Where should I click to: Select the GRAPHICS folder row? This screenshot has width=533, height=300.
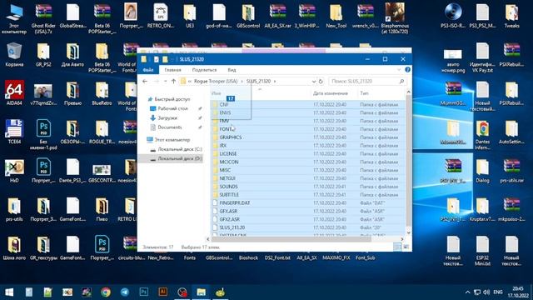(308, 137)
